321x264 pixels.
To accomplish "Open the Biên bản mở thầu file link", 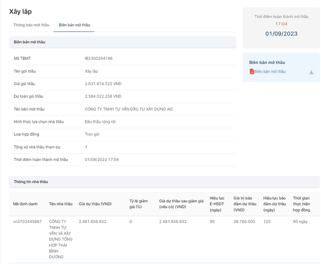I will pyautogui.click(x=270, y=72).
